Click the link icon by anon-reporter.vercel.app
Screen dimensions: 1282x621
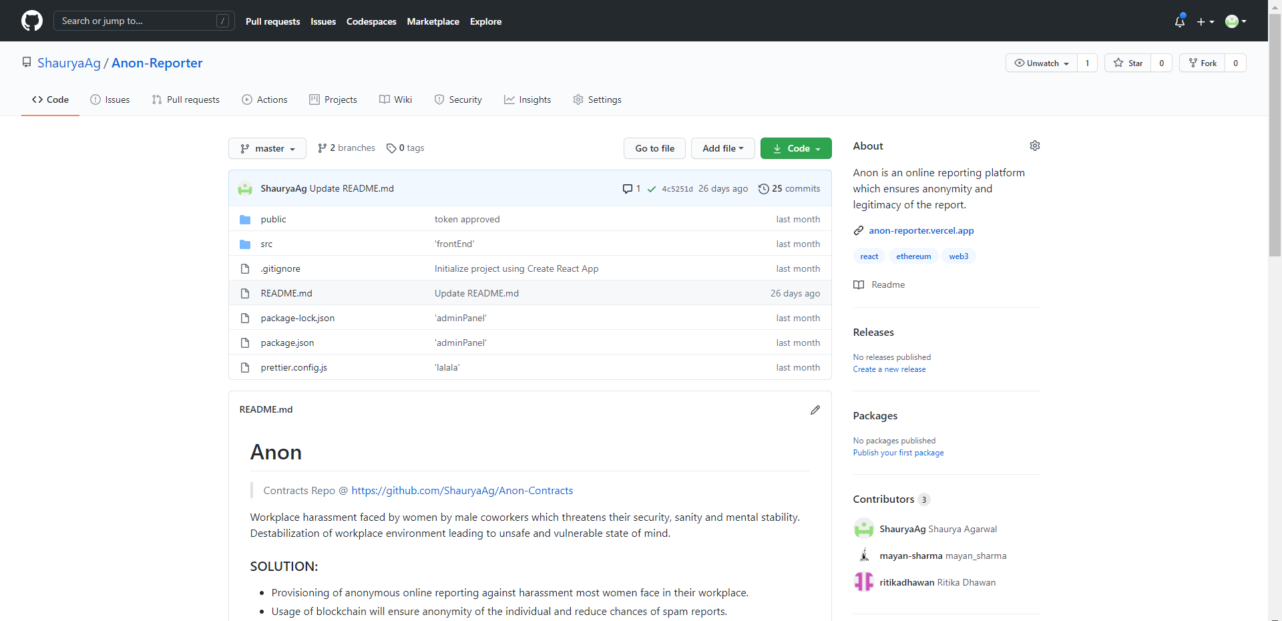click(859, 230)
